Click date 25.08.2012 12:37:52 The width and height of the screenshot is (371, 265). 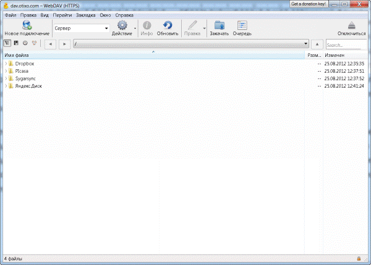pyautogui.click(x=344, y=78)
